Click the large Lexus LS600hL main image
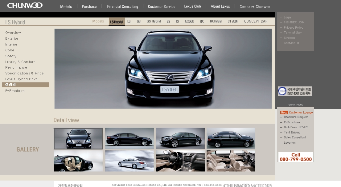 [163, 69]
